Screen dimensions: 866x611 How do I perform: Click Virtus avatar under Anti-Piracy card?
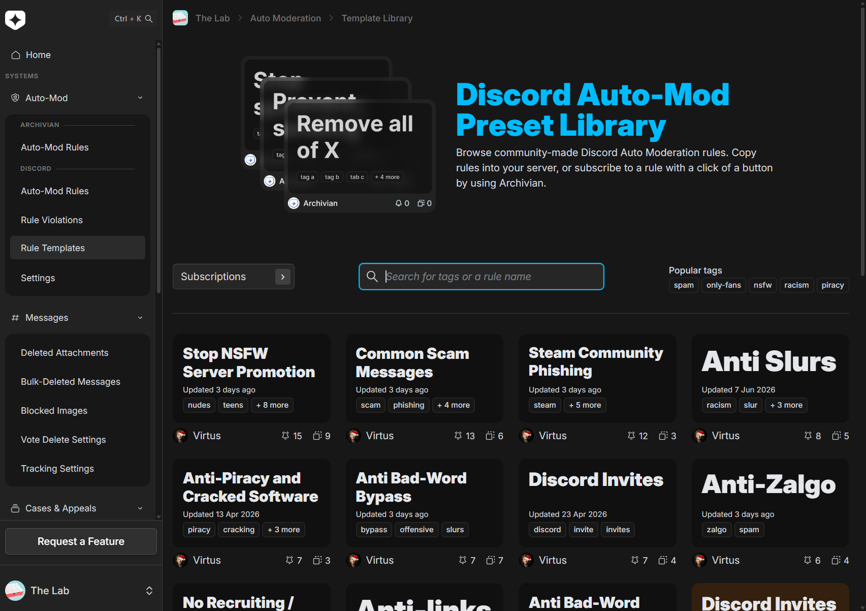point(180,560)
